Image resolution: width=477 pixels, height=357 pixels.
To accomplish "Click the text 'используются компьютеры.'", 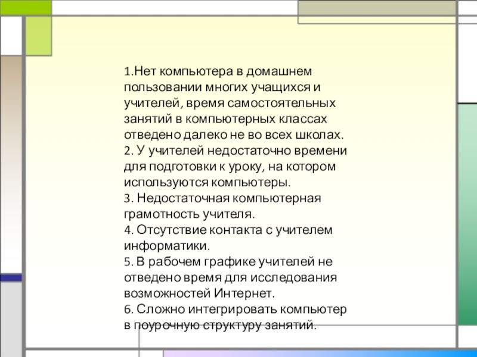I will 209,180.
